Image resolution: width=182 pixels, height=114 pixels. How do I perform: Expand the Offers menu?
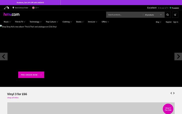click(x=105, y=22)
